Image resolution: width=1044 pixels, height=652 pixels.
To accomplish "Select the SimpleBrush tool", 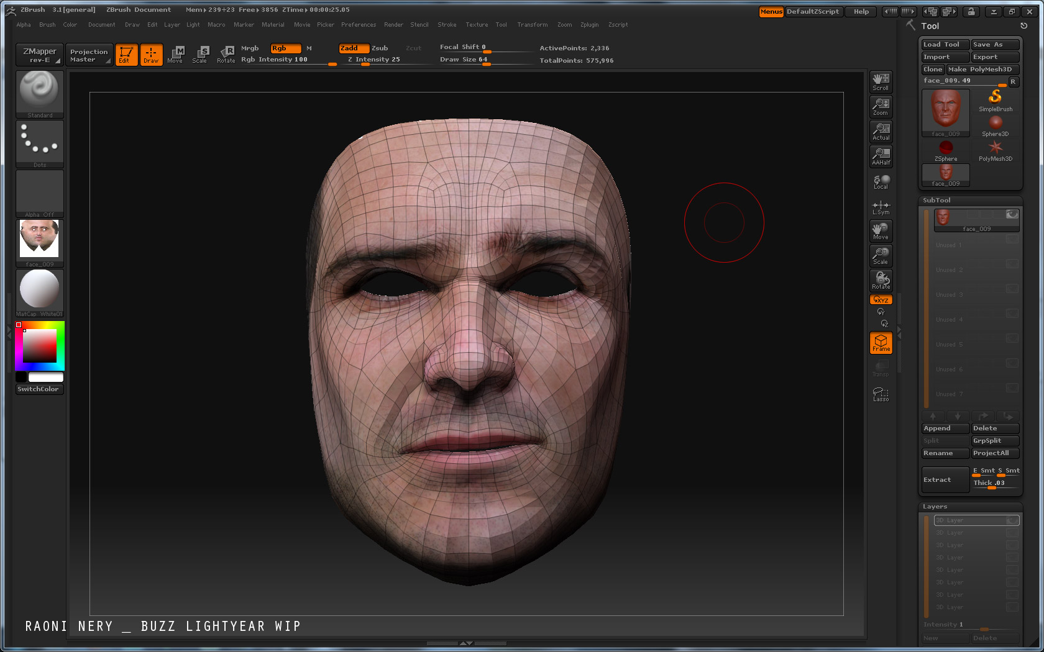I will [x=996, y=101].
